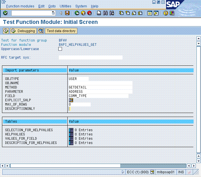Open the Function modules menu
Image resolution: width=201 pixels, height=177 pixels.
click(x=20, y=6)
